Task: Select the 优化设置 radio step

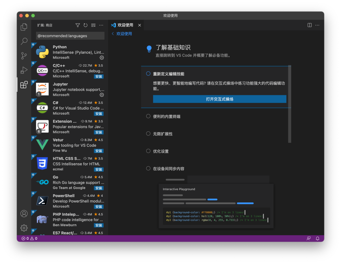Action: pos(148,151)
